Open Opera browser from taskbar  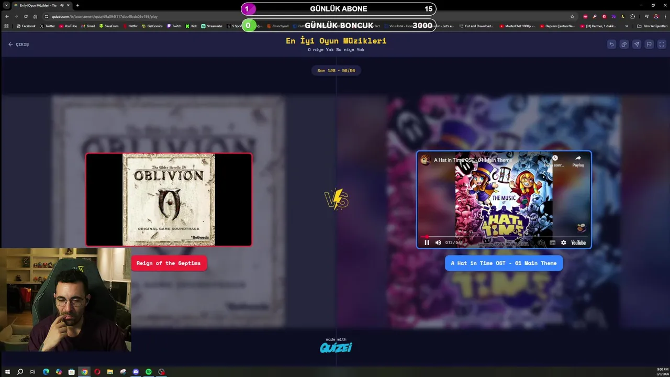click(x=97, y=372)
